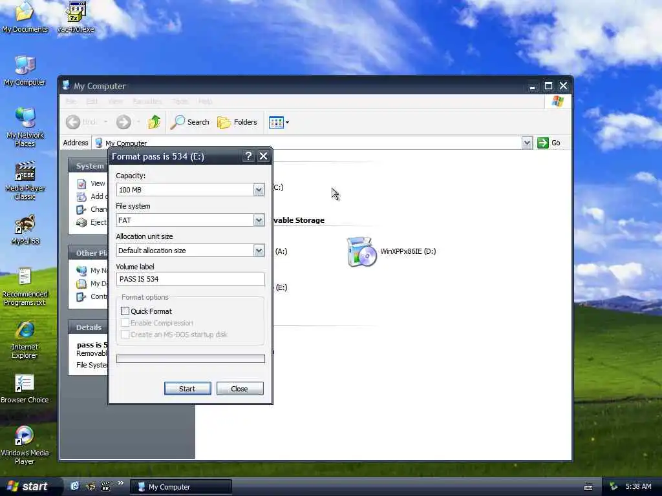The image size is (662, 496).
Task: Click the system clock showing 5:38 AM
Action: coord(638,487)
